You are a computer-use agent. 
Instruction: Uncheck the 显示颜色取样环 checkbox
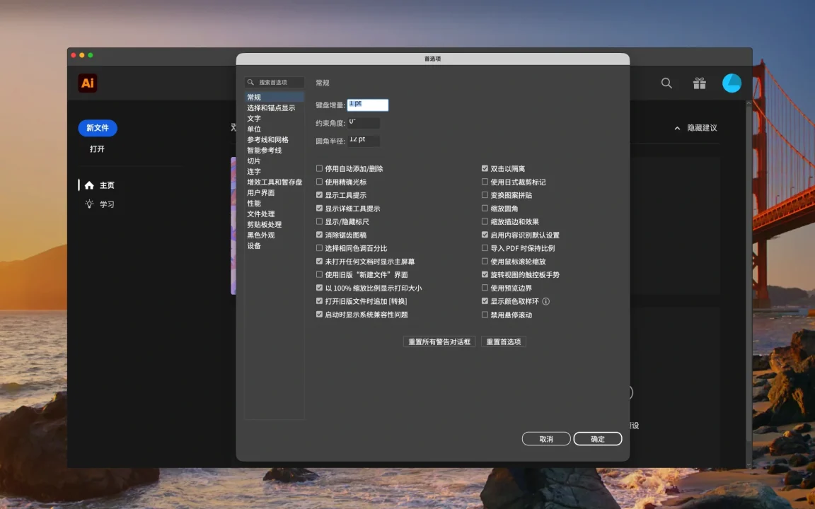[485, 300]
